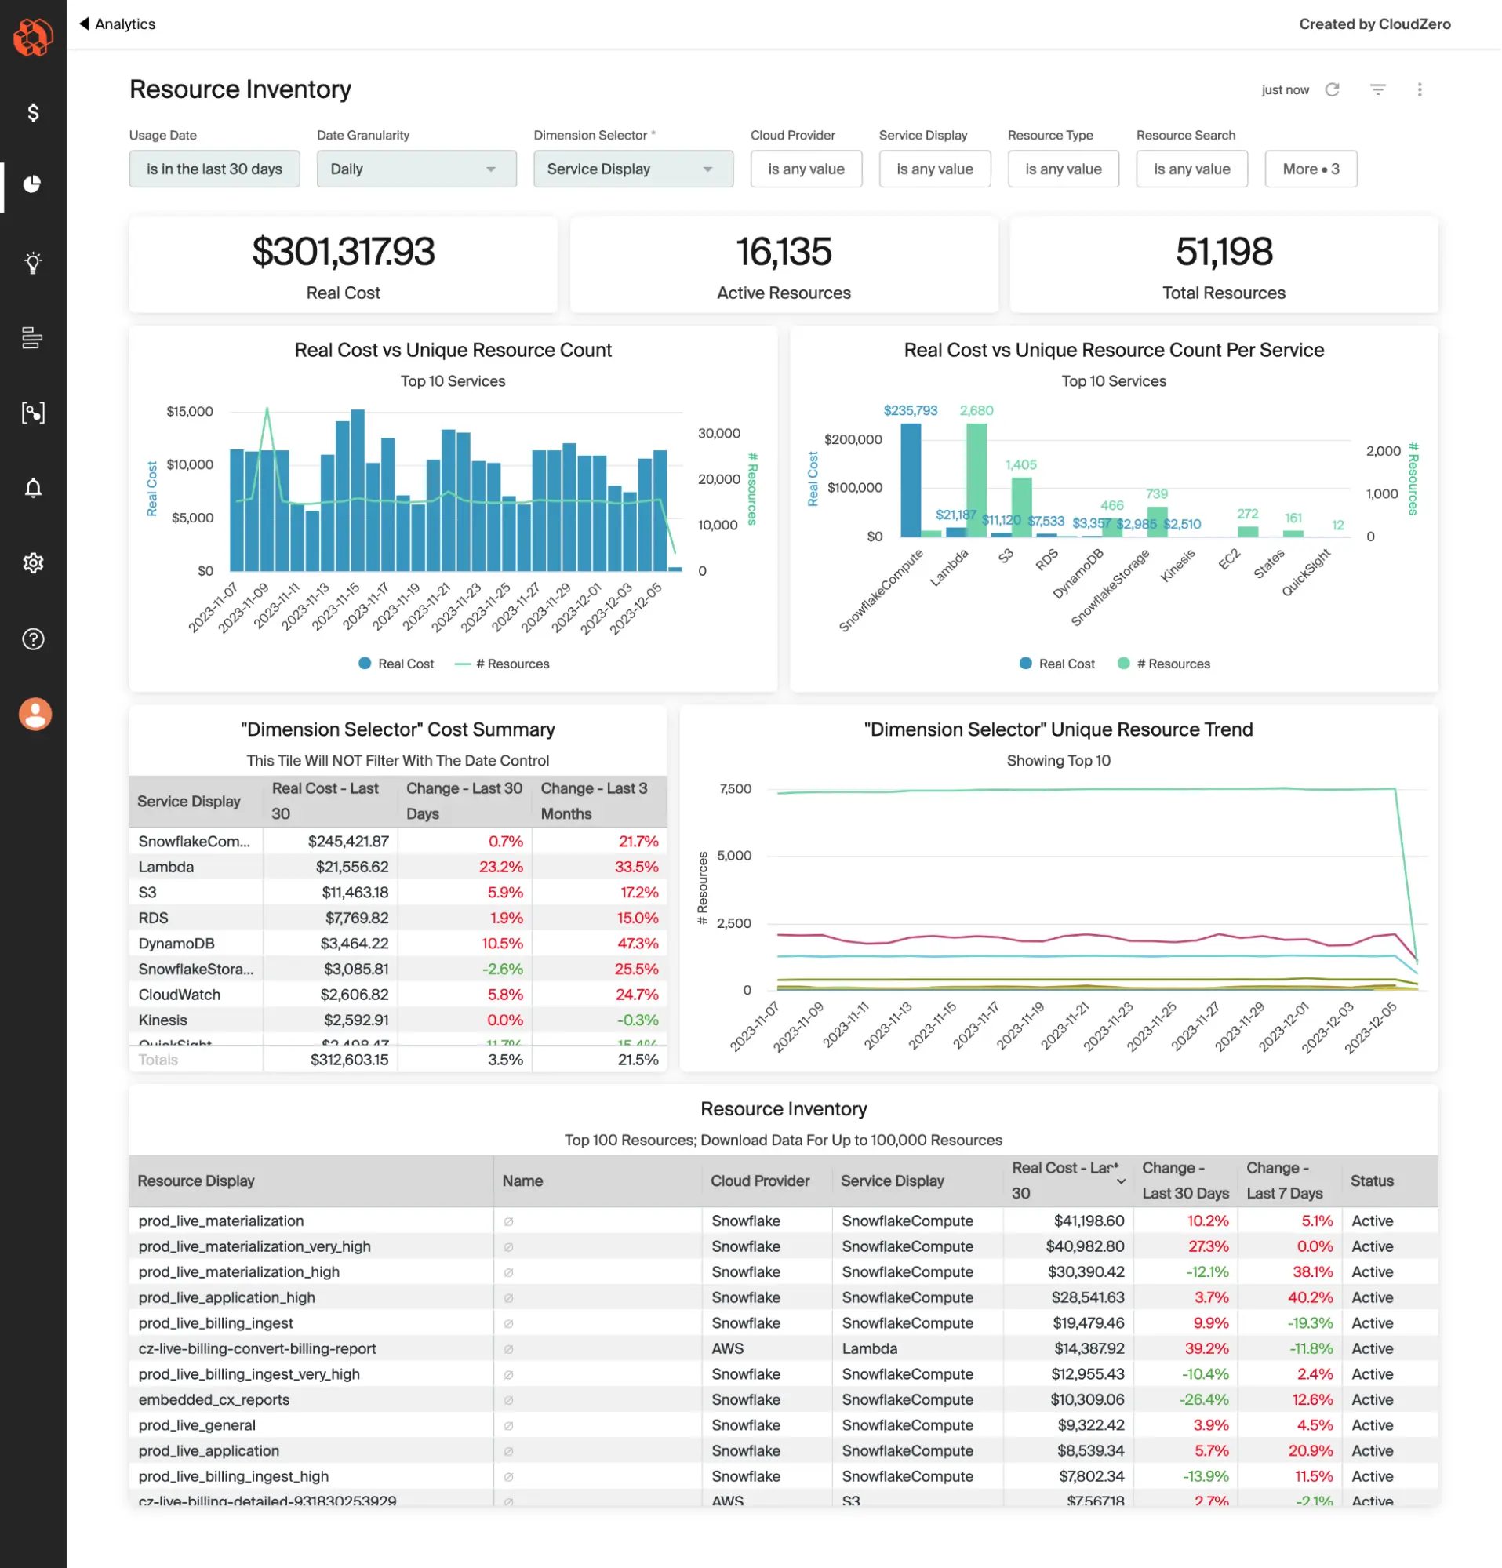The height and width of the screenshot is (1568, 1502).
Task: Toggle the filters bar icon
Action: pos(1377,89)
